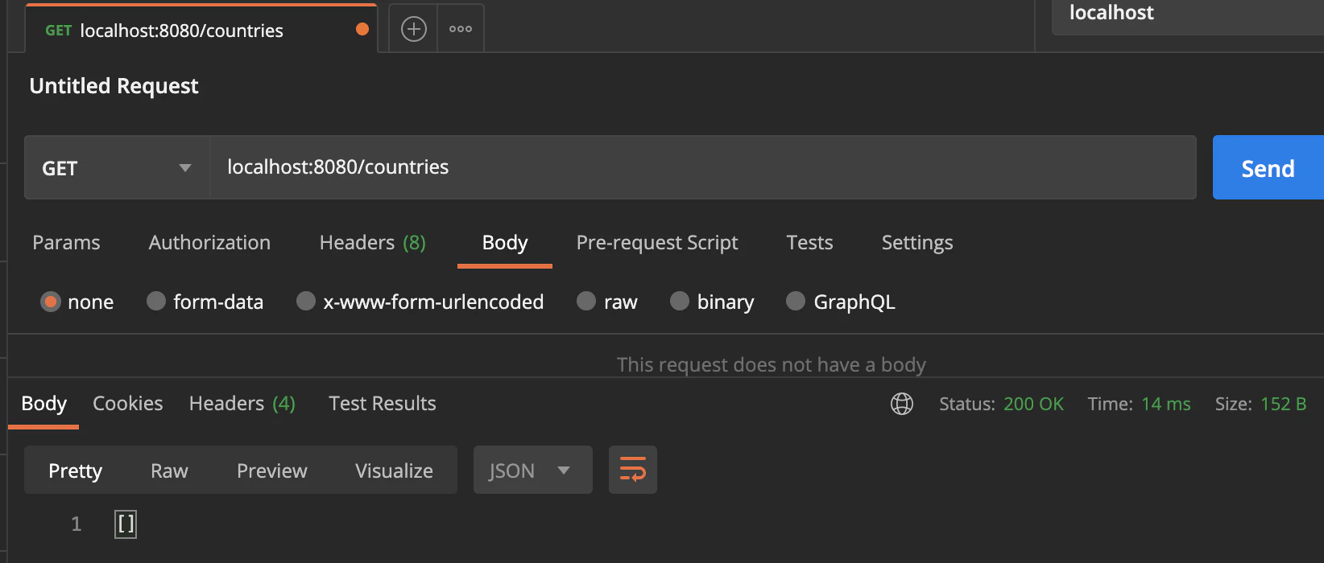Click the Send button
The image size is (1324, 563).
[x=1267, y=168]
